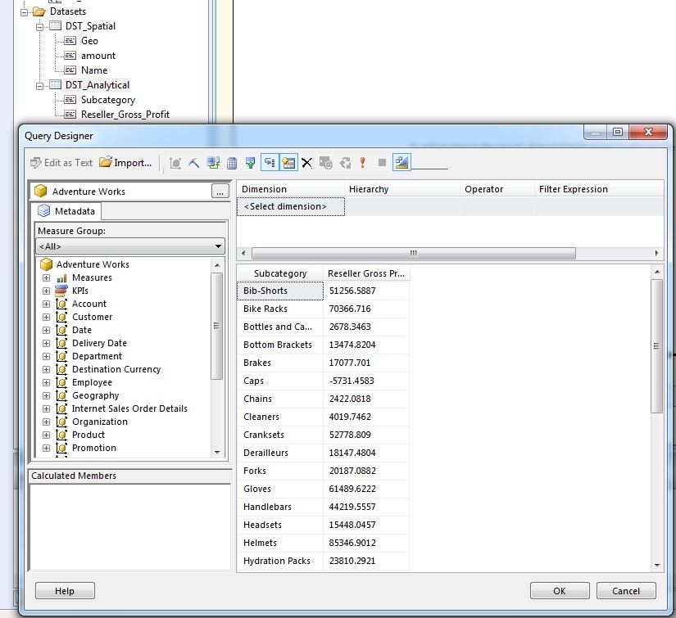The image size is (676, 618).
Task: Click the Add Calculated Member calculator icon
Action: pos(232,163)
